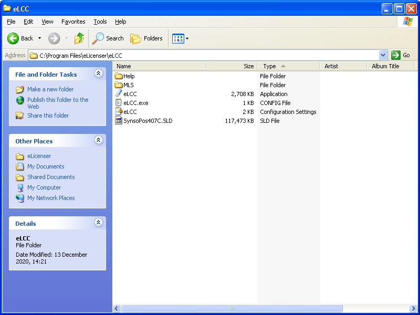420x315 pixels.
Task: Open Shared Documents link
Action: pos(51,177)
